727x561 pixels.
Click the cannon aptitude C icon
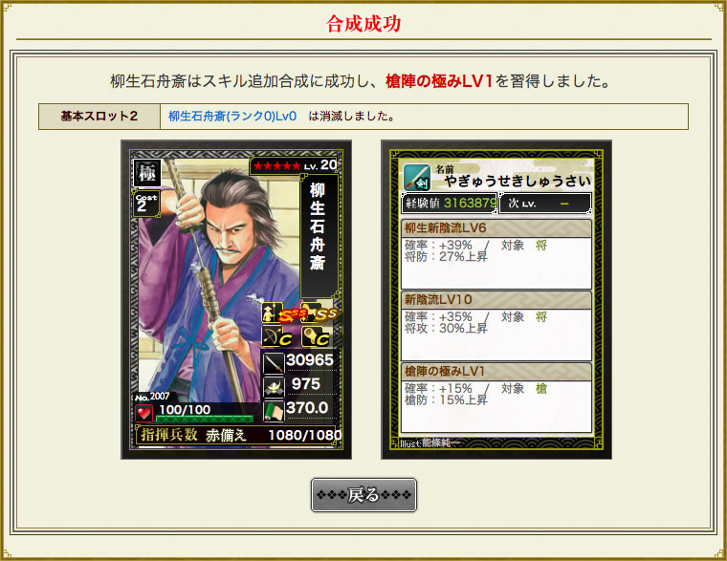tap(317, 336)
